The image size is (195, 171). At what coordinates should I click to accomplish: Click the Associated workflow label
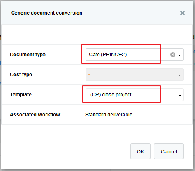[x=35, y=115]
